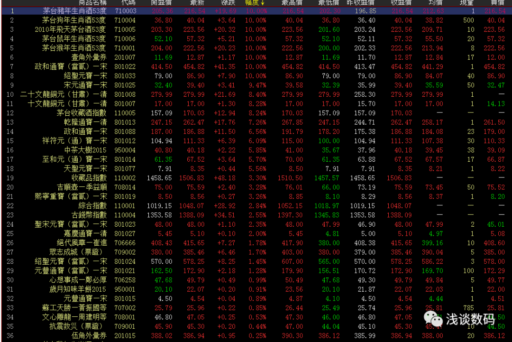Screen dimensions: 512x342
Task: Select average price 441.29
Action: pyautogui.click(x=432, y=66)
